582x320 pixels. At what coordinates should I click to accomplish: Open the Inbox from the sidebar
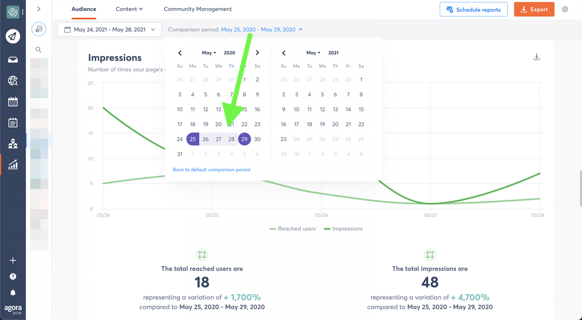13,59
